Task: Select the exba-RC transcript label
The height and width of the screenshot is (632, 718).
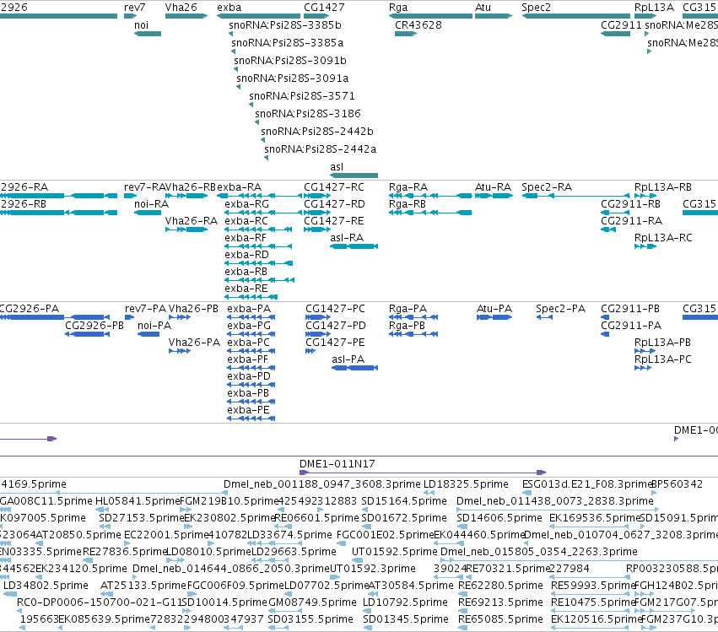Action: click(x=246, y=221)
